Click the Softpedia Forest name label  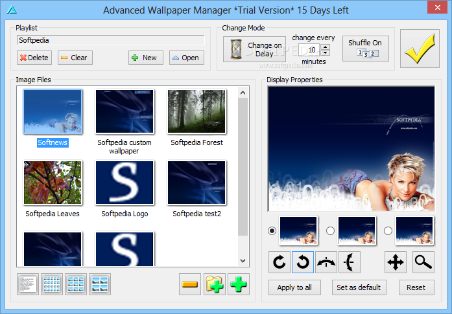click(196, 142)
